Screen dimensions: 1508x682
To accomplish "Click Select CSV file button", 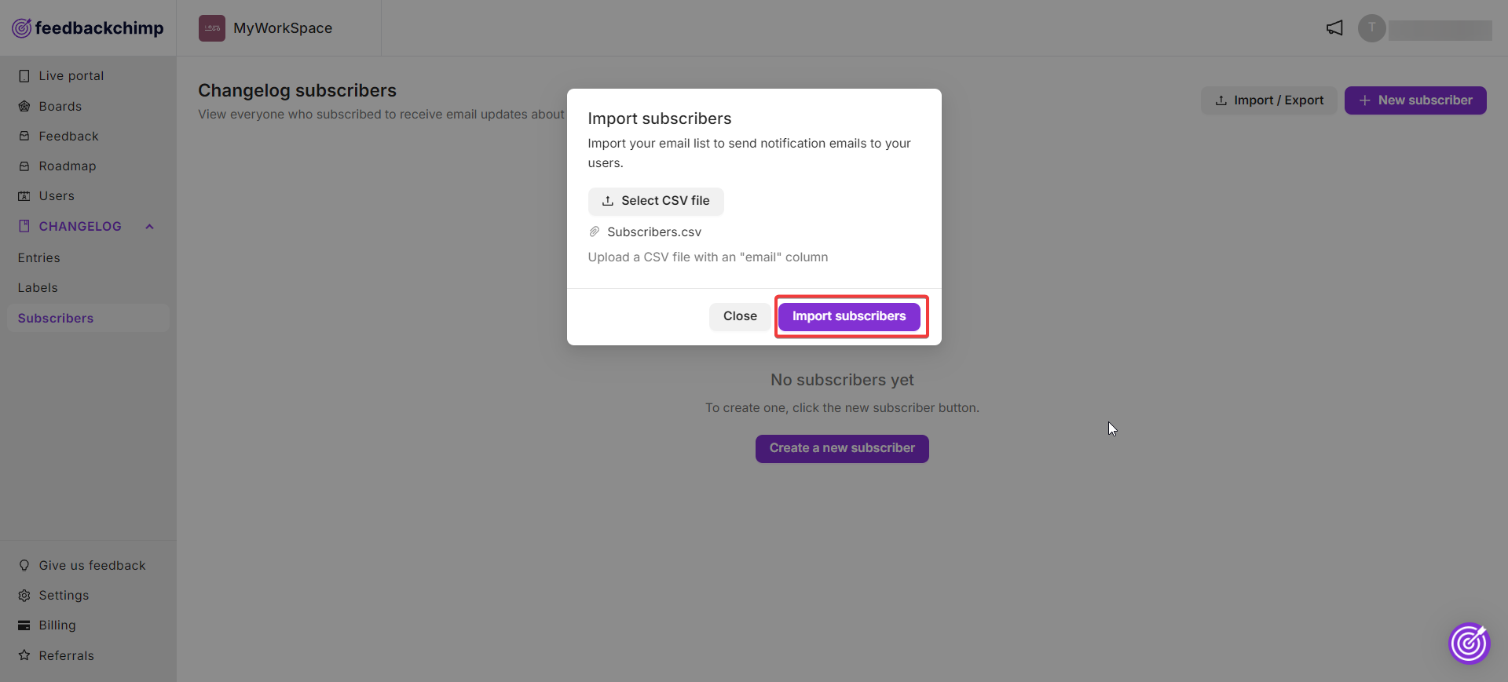I will point(656,201).
